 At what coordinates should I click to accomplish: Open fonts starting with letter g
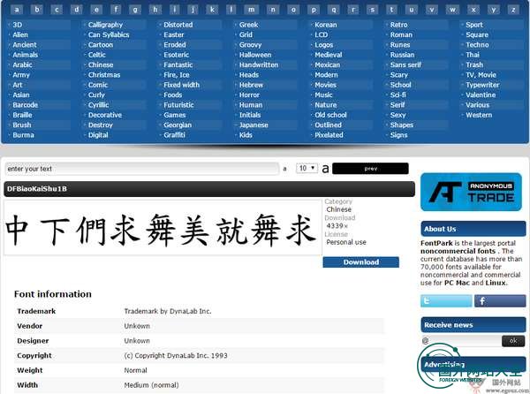point(135,10)
